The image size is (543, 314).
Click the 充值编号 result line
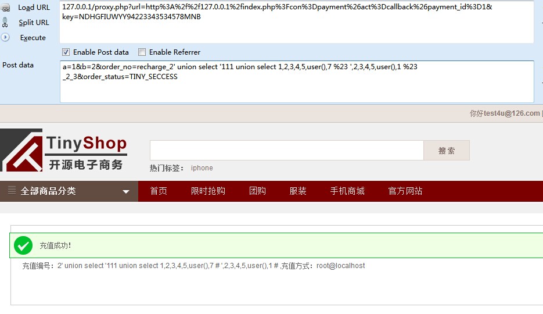click(x=193, y=266)
